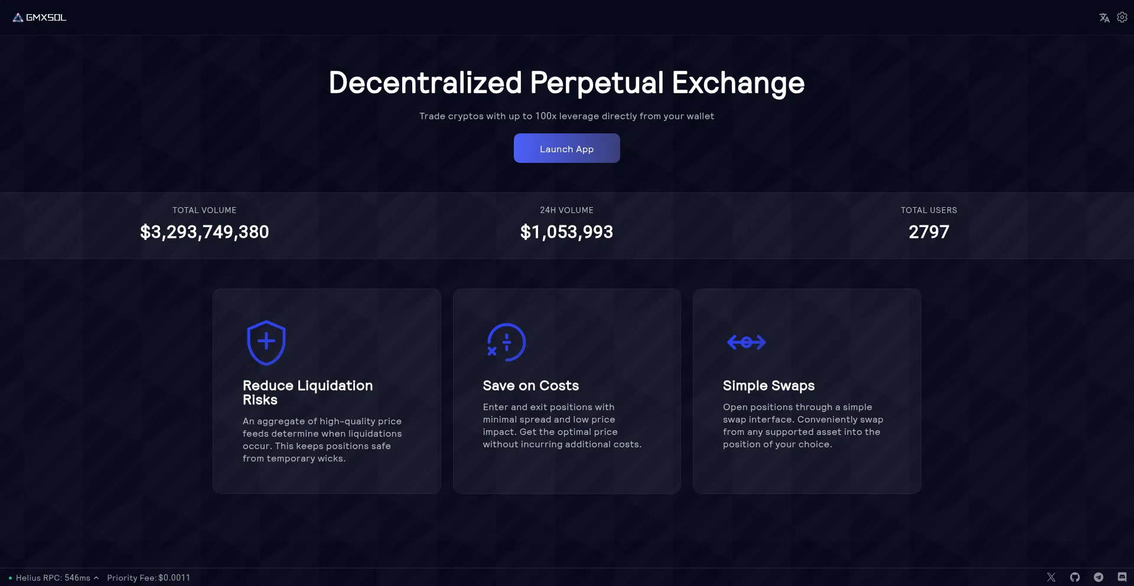Click the Reduce Liquidation Risks heading
The width and height of the screenshot is (1134, 586).
pos(308,392)
